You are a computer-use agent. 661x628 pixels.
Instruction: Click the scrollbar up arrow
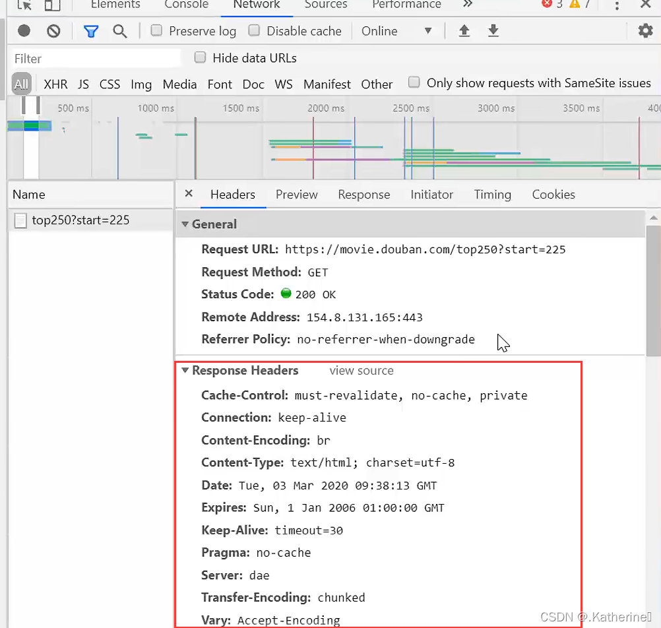pos(653,218)
